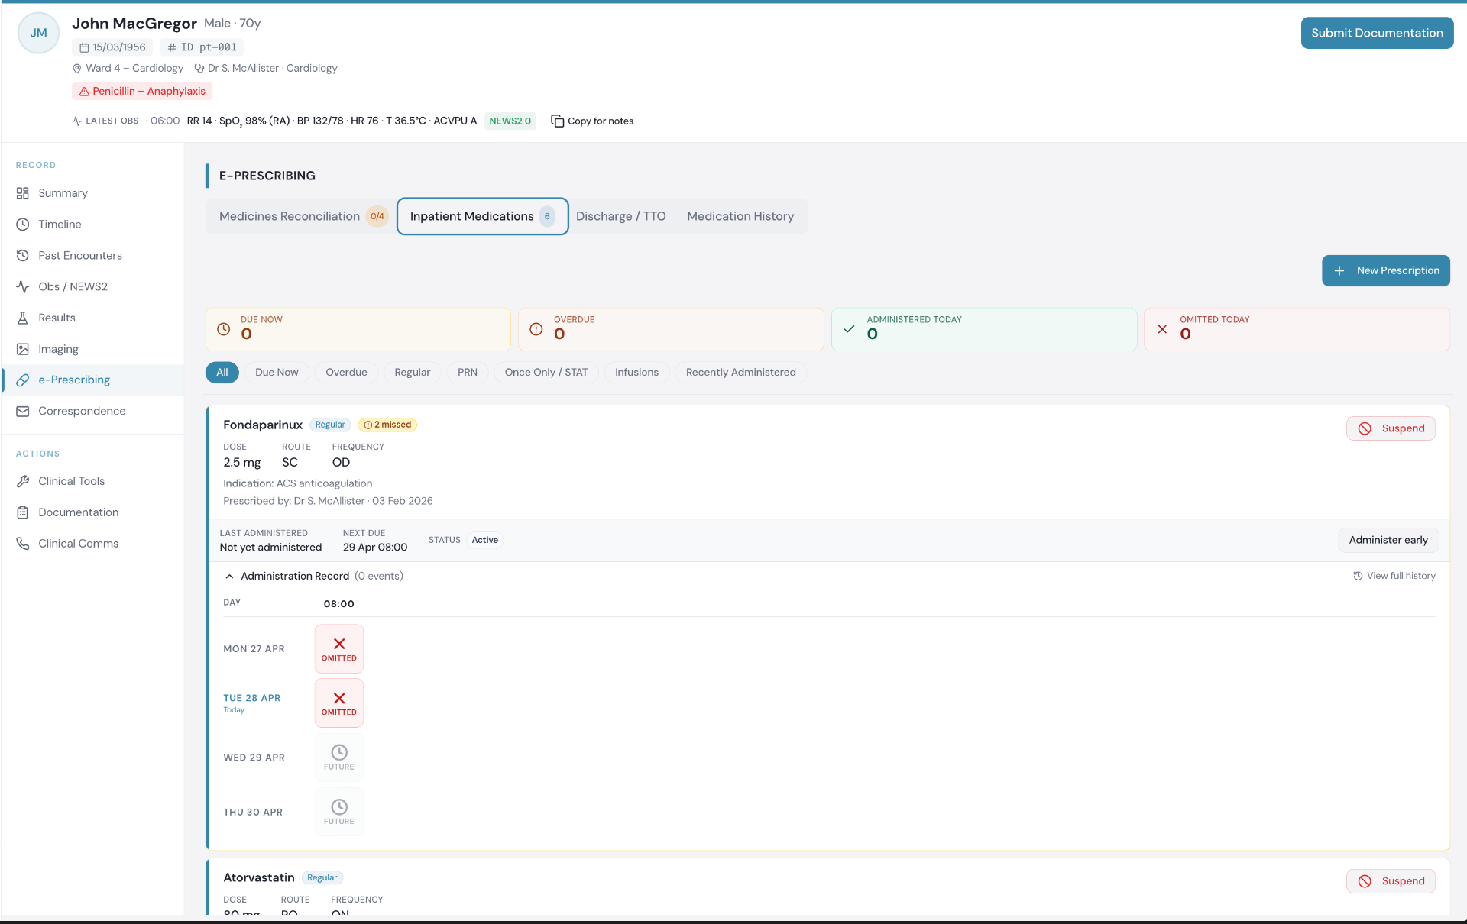Select the e-Prescribing pill icon

click(23, 380)
